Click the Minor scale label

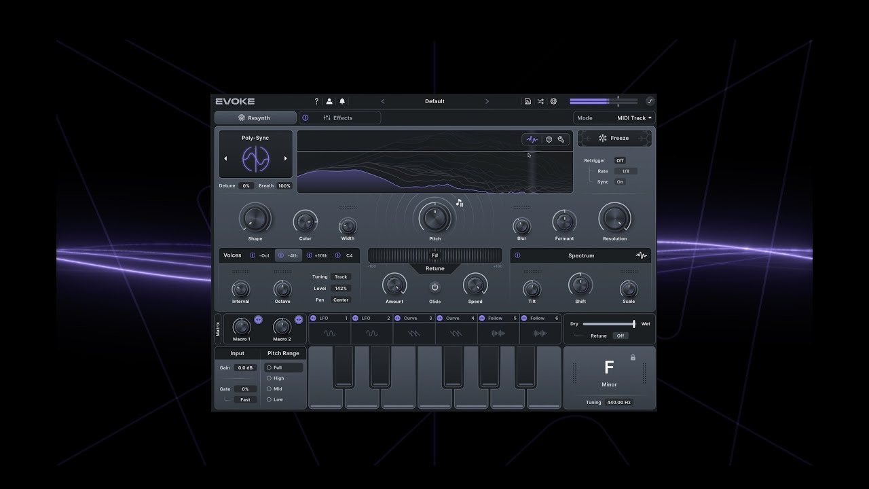[x=609, y=384]
